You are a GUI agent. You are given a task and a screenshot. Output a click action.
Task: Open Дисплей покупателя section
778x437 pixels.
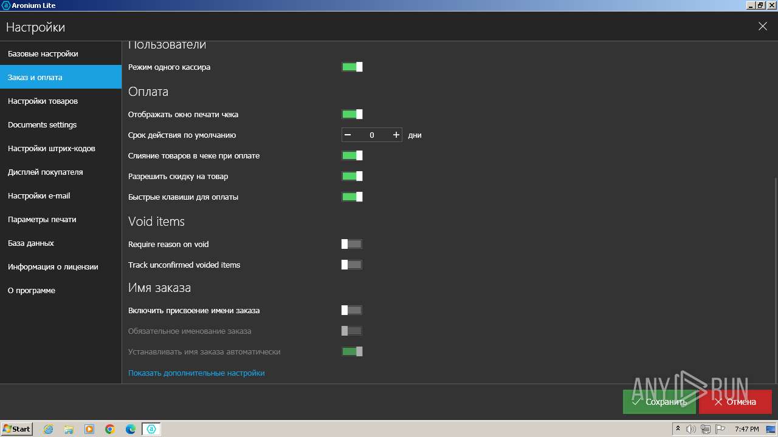61,172
